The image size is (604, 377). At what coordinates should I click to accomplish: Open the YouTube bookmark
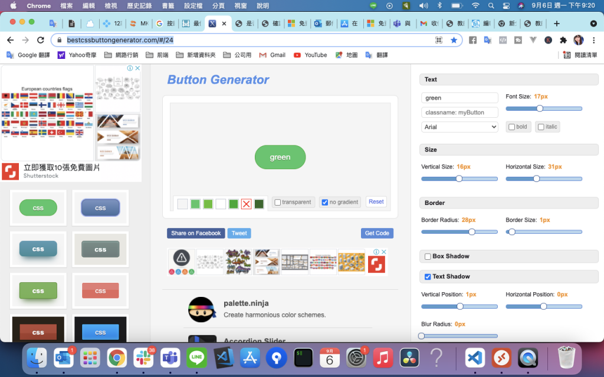pyautogui.click(x=310, y=55)
